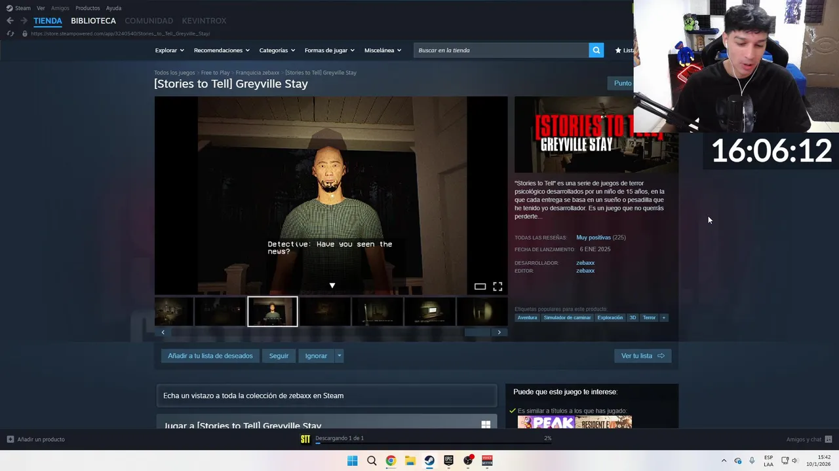
Task: Select the highlighted detective screenshot thumbnail
Action: [273, 311]
